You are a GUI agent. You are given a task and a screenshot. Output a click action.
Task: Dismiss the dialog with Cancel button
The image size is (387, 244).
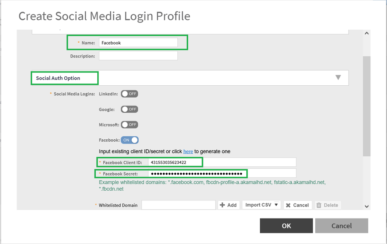point(341,226)
